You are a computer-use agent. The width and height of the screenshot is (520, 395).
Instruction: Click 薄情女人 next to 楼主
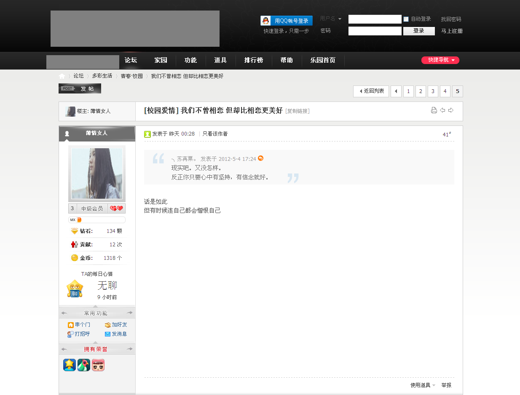tap(100, 111)
